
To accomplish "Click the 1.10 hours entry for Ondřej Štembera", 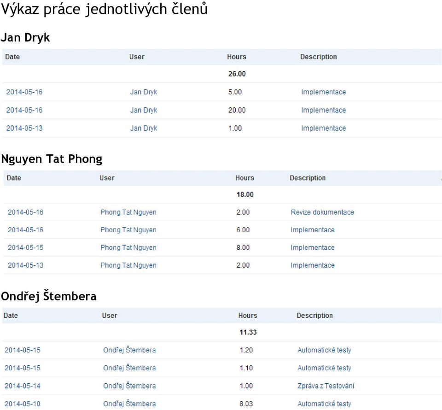I will (x=246, y=368).
